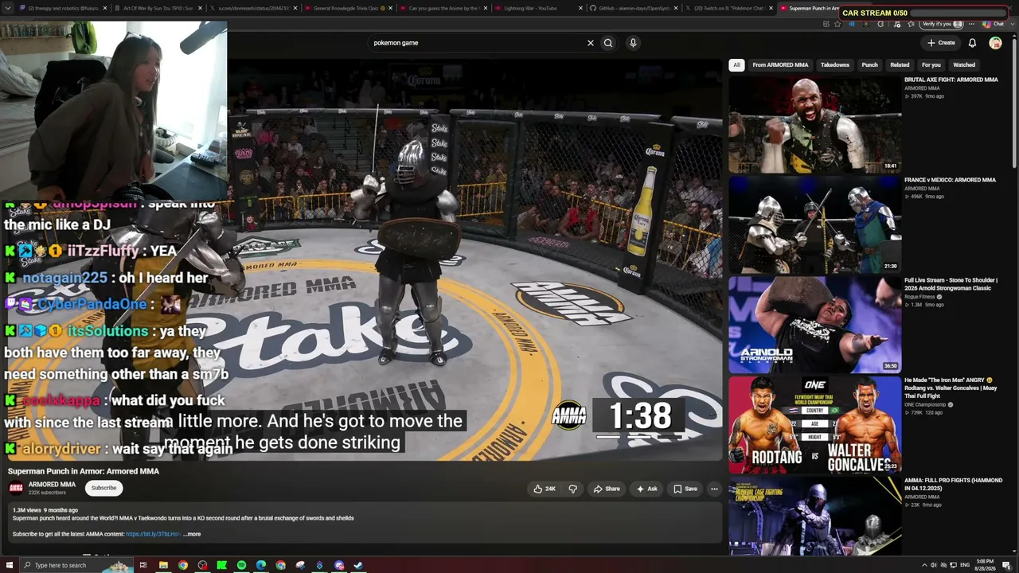The width and height of the screenshot is (1019, 573).
Task: Click the 'Verify it's you' profile button
Action: click(942, 24)
